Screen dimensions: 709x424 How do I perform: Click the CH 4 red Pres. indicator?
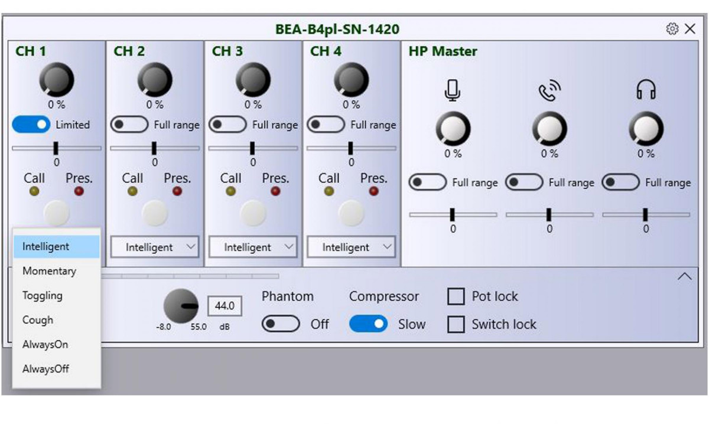[x=373, y=191]
